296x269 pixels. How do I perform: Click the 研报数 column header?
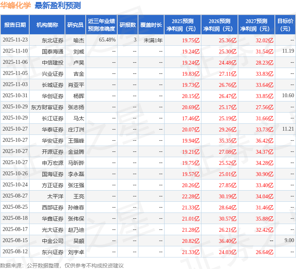click(128, 25)
